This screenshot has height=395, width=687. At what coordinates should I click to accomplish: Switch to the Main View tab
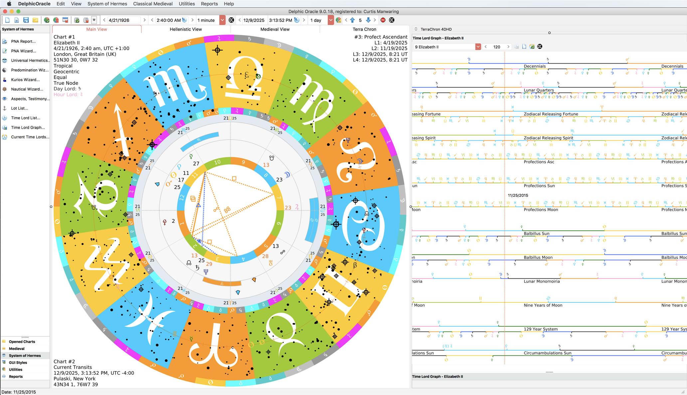[x=96, y=29]
